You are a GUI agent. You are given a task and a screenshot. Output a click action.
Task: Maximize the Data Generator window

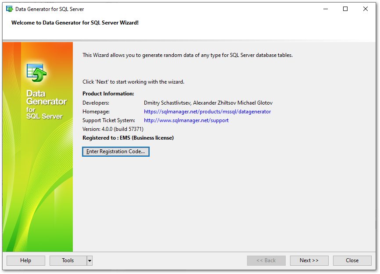tap(345, 9)
